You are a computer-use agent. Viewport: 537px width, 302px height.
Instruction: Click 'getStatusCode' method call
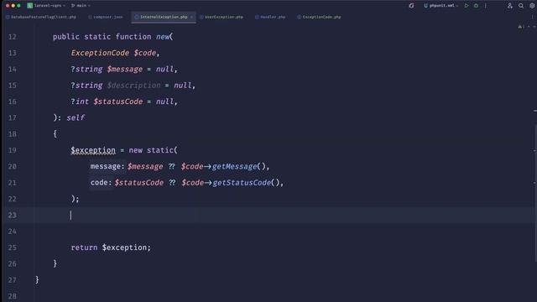coord(242,183)
